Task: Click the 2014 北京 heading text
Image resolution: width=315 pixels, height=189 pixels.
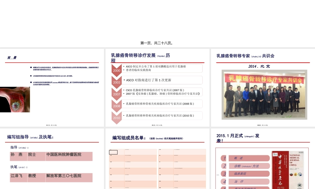Action: tap(259, 66)
